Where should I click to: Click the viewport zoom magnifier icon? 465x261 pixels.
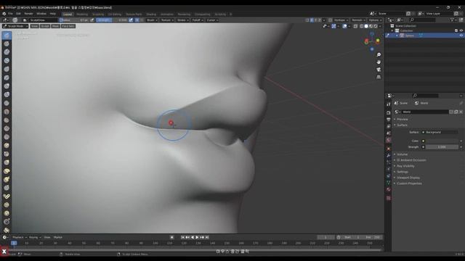pos(379,55)
